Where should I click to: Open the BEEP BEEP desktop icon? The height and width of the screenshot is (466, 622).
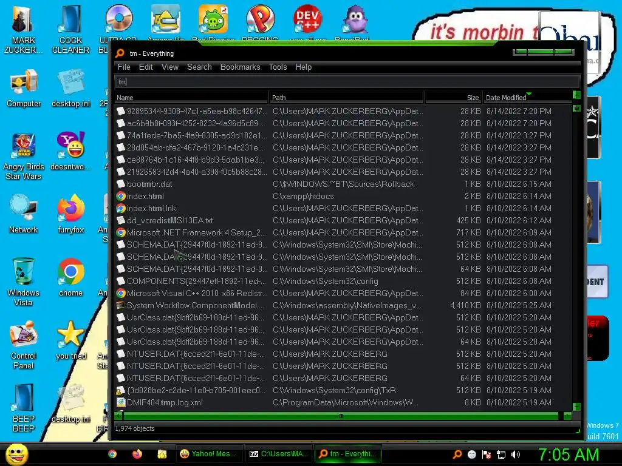tap(23, 408)
